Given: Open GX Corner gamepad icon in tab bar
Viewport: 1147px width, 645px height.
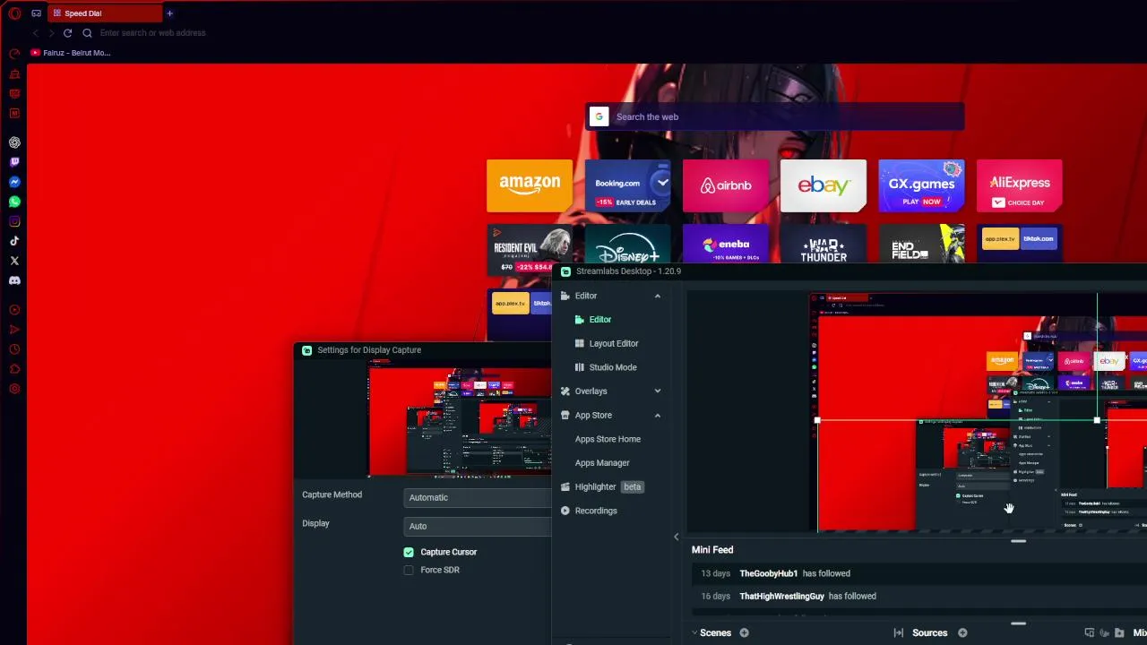Looking at the screenshot, I should click(36, 13).
